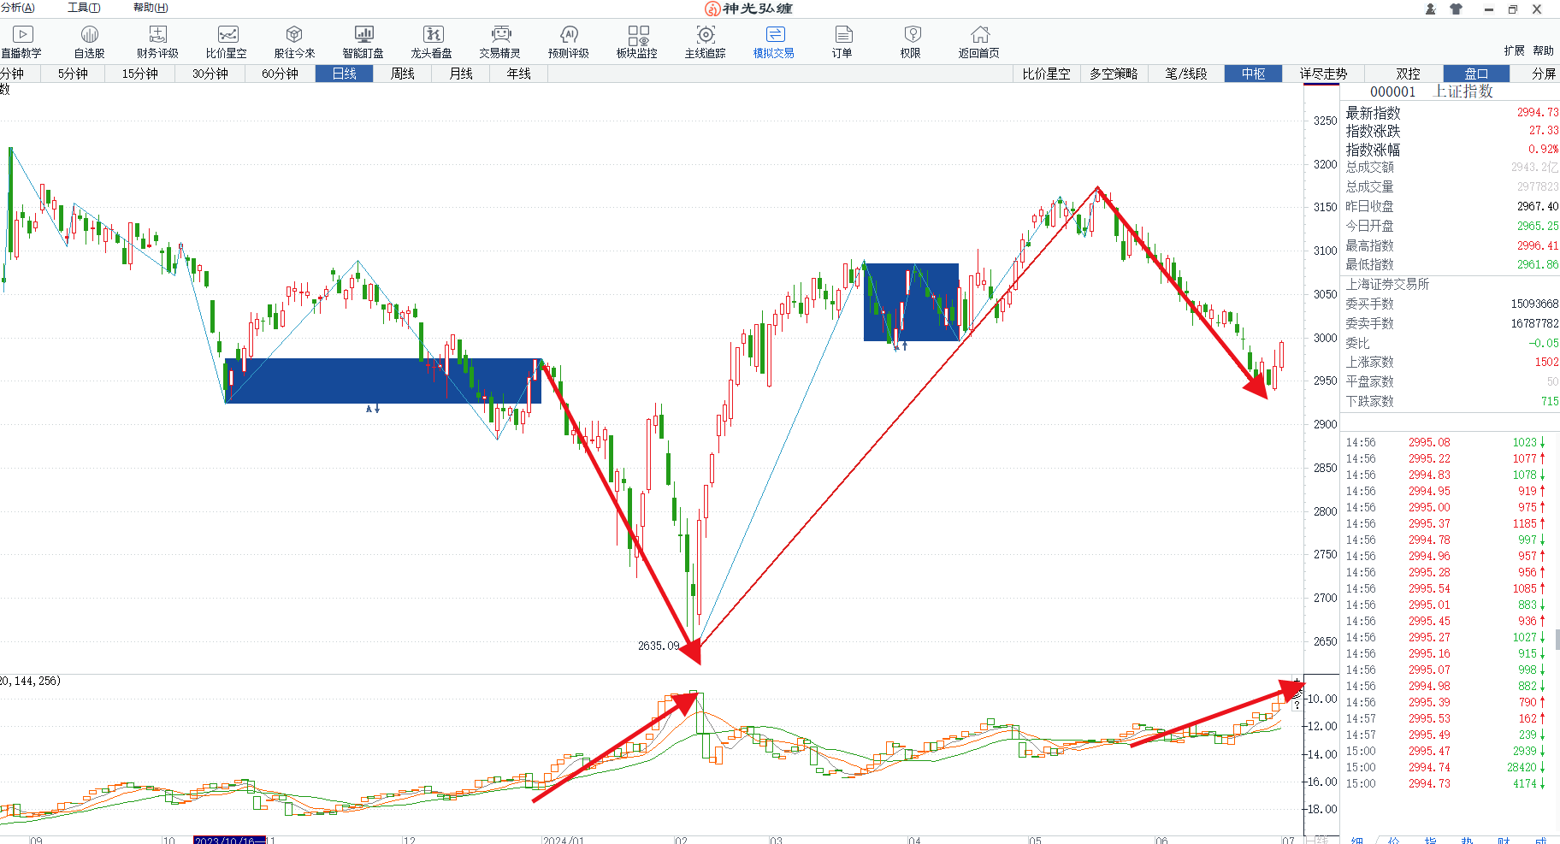Open the 预测评级 AI forecast icon
Viewport: 1560px width, 844px height.
[569, 42]
